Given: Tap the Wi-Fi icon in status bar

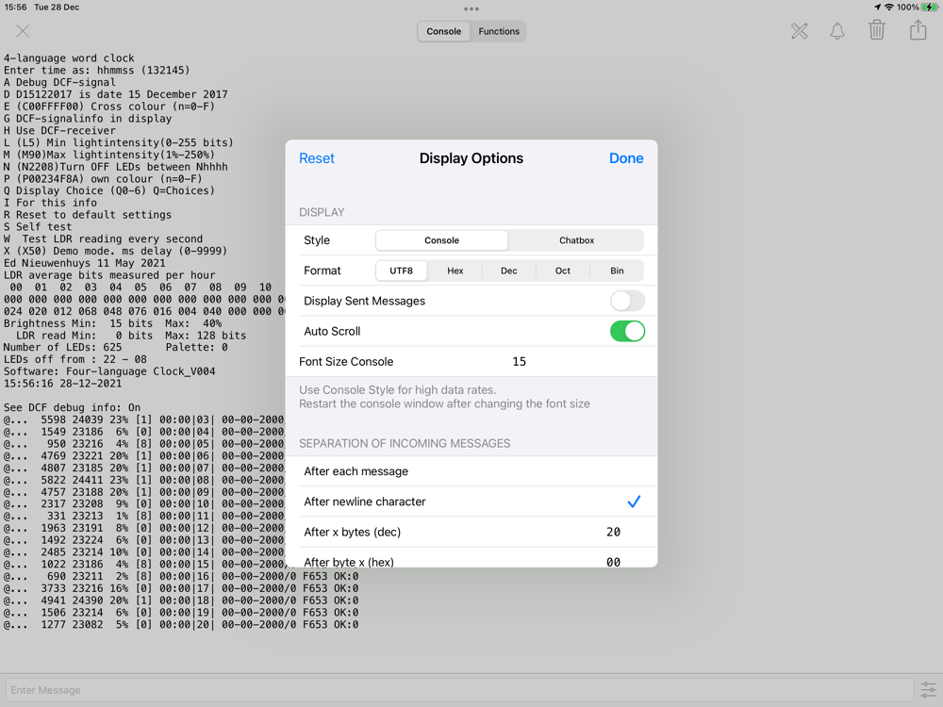Looking at the screenshot, I should (888, 8).
